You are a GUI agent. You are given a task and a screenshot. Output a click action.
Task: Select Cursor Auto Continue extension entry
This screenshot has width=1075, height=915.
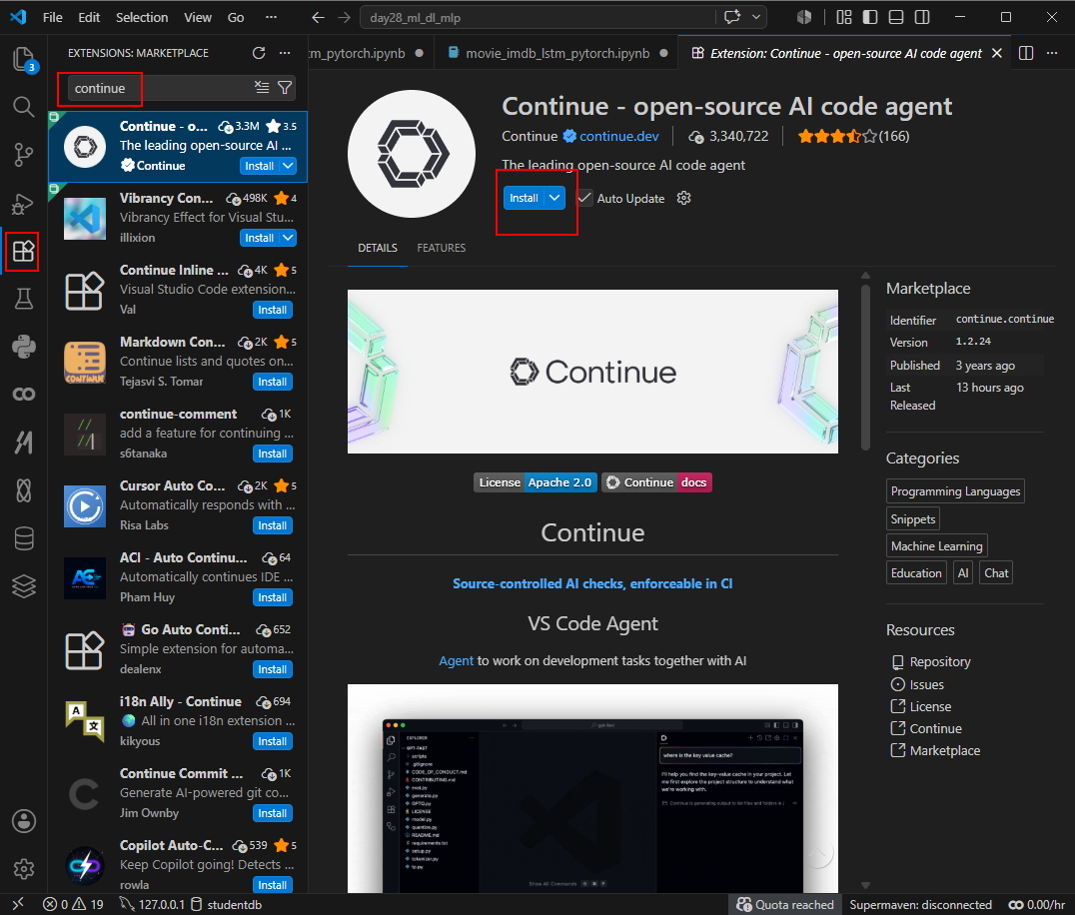click(178, 505)
